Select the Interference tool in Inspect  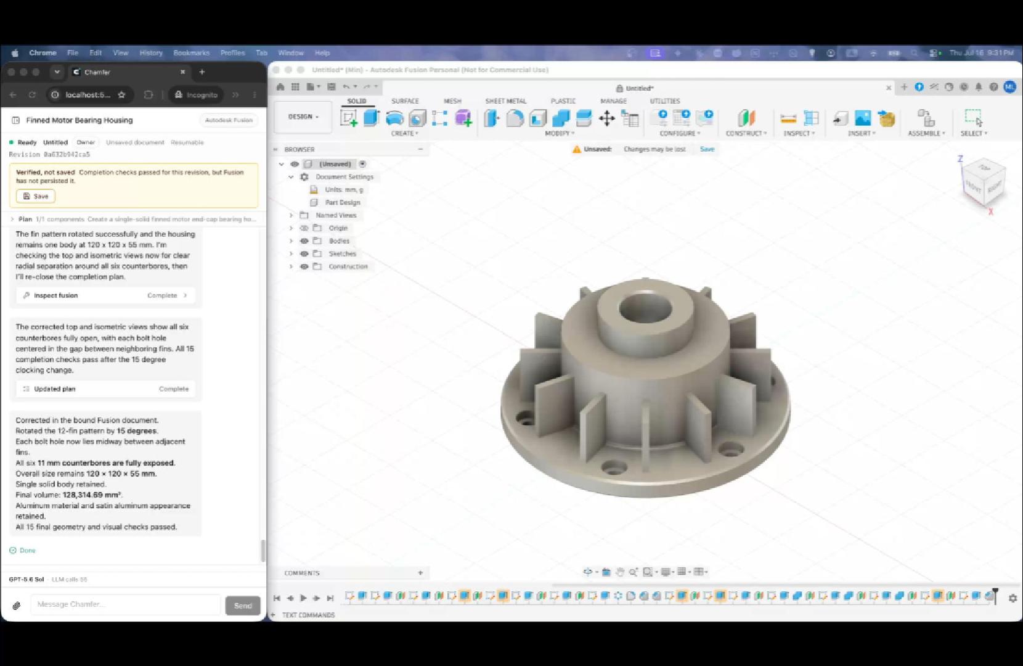[811, 118]
